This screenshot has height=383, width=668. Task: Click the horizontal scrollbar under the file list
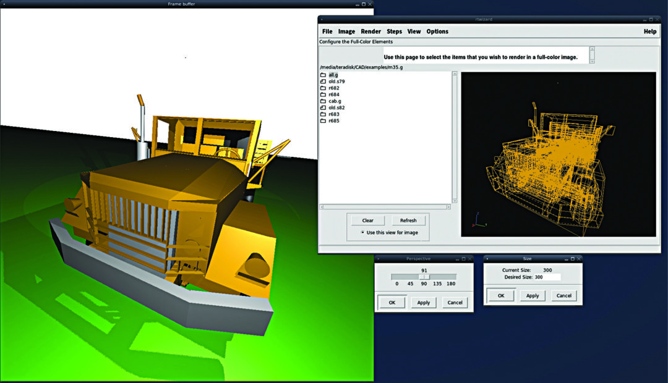pyautogui.click(x=385, y=208)
